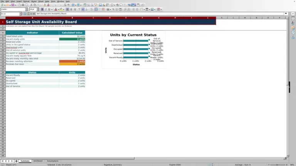
Task: Toggle italic formatting
Action: pyautogui.click(x=46, y=9)
